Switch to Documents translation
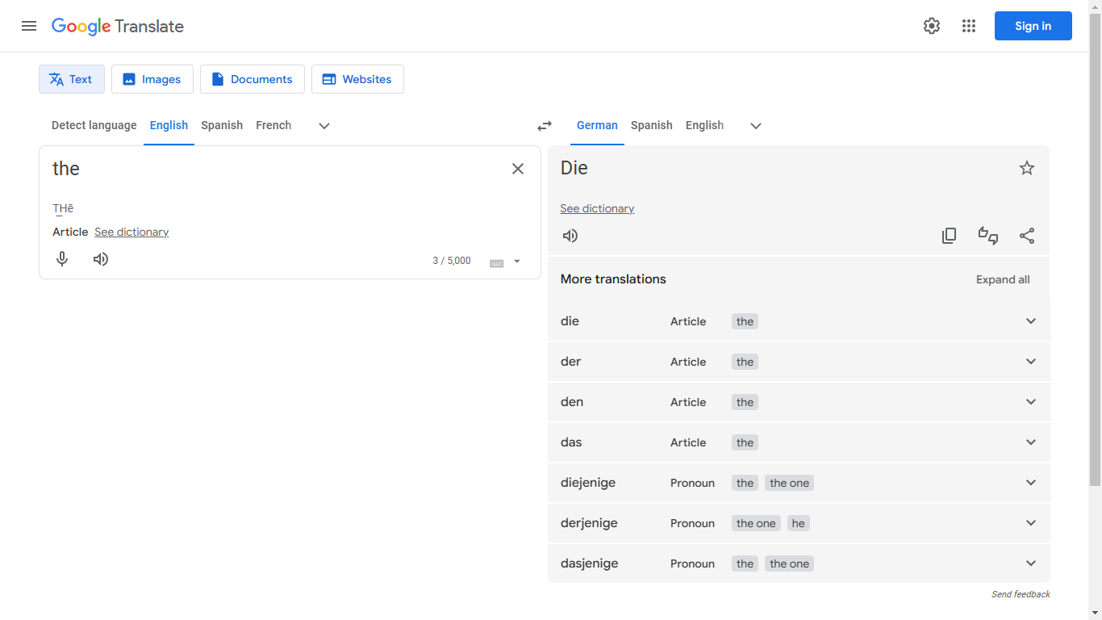Image resolution: width=1102 pixels, height=620 pixels. (x=253, y=79)
